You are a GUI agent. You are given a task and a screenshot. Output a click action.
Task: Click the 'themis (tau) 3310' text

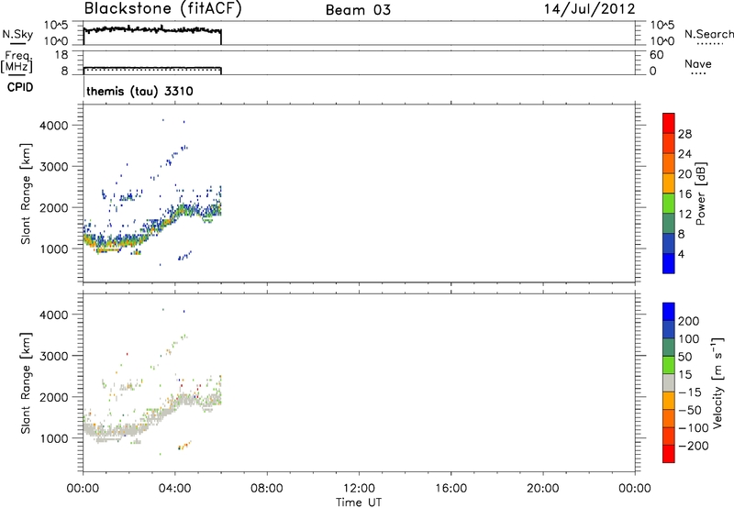[x=140, y=91]
